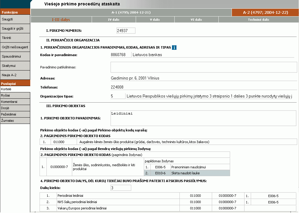
Task: Switch to A-1 (4795; 2004-12-21) tab
Action: click(x=131, y=12)
